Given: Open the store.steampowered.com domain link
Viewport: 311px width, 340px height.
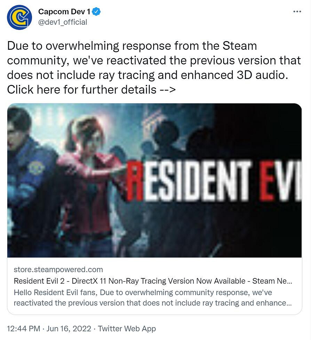Looking at the screenshot, I should point(58,269).
